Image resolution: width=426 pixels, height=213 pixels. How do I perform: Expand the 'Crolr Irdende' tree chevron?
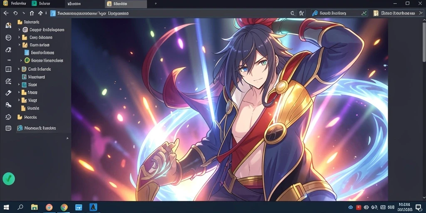(x=19, y=69)
